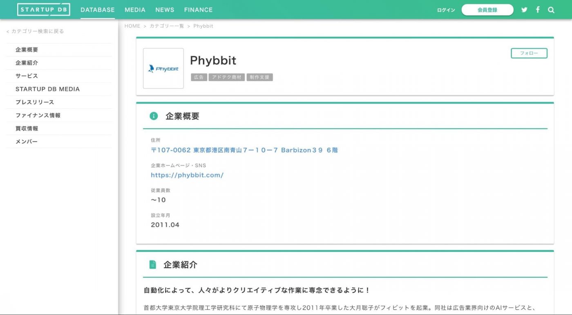The width and height of the screenshot is (572, 315).
Task: Switch to the NEWS menu tab
Action: (x=165, y=9)
